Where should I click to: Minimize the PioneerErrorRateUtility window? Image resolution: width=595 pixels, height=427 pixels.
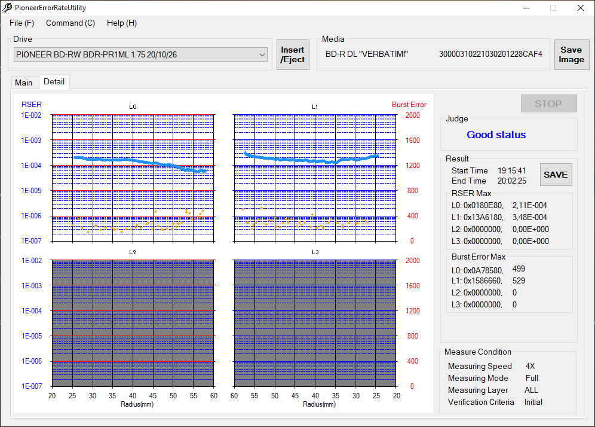click(526, 8)
